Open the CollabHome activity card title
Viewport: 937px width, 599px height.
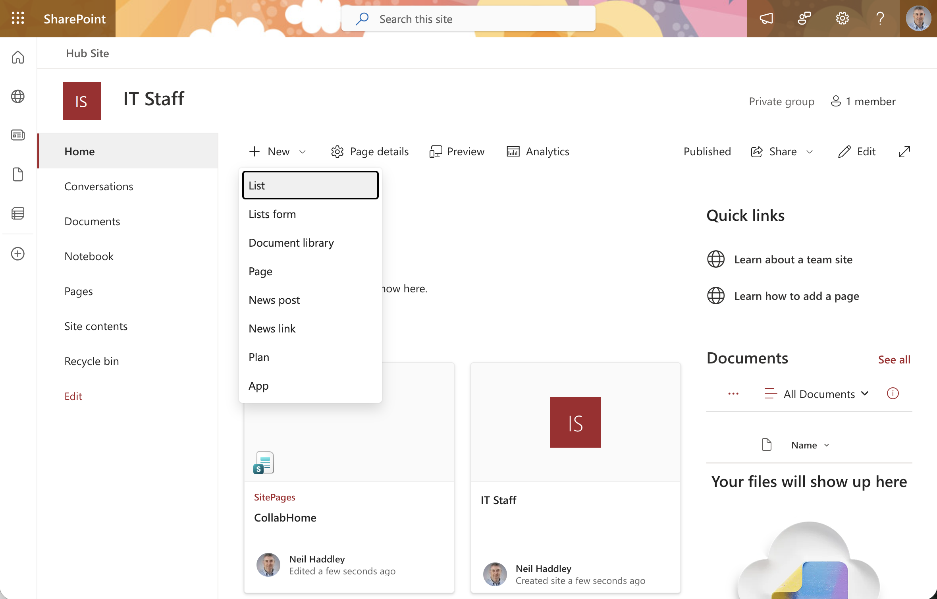285,518
